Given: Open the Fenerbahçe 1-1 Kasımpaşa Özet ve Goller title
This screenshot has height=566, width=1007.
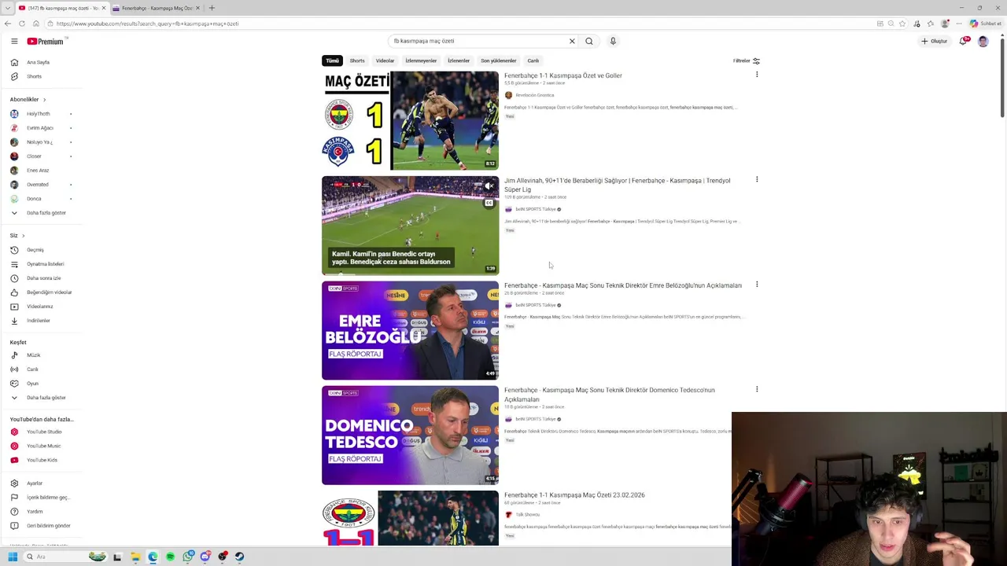Looking at the screenshot, I should (x=563, y=75).
